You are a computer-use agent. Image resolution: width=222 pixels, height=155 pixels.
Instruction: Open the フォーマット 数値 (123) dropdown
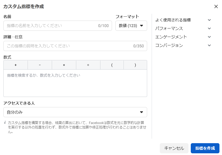coord(131,26)
